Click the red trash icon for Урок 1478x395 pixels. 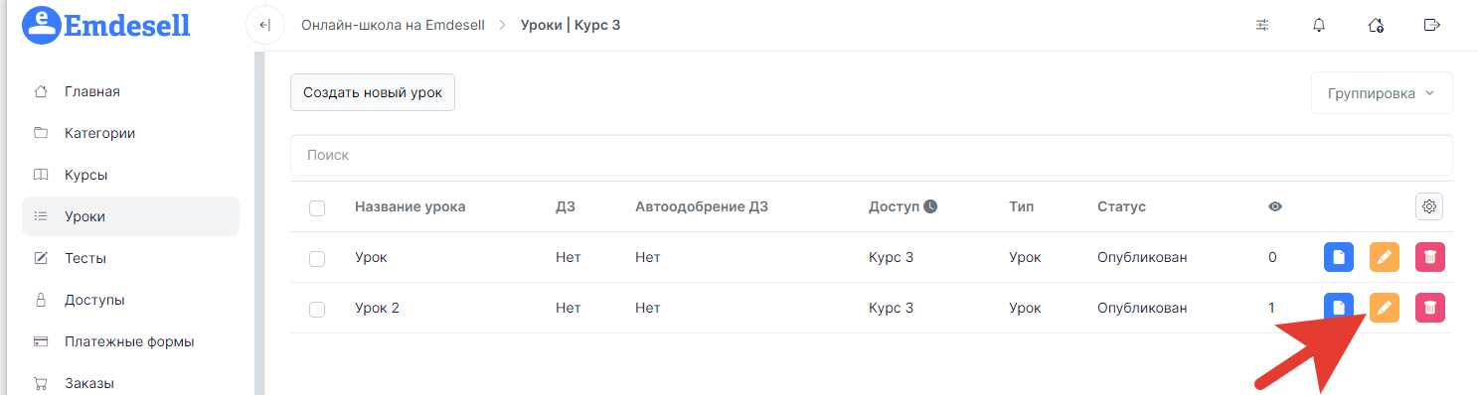tap(1429, 257)
